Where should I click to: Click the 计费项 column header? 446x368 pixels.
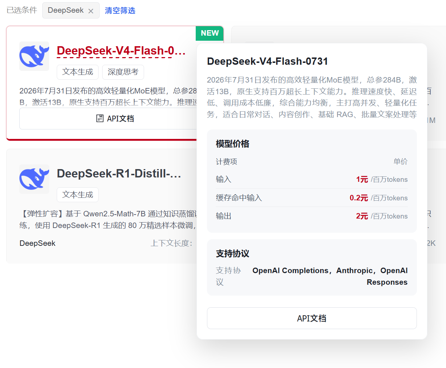(226, 161)
